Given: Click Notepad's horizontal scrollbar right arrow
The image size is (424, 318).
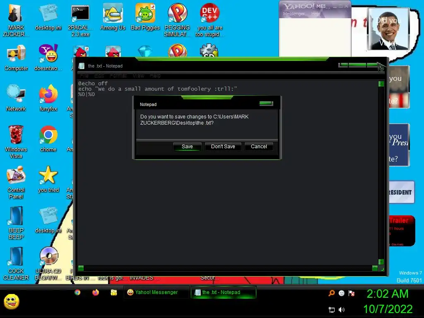Looking at the screenshot, I should 375,268.
